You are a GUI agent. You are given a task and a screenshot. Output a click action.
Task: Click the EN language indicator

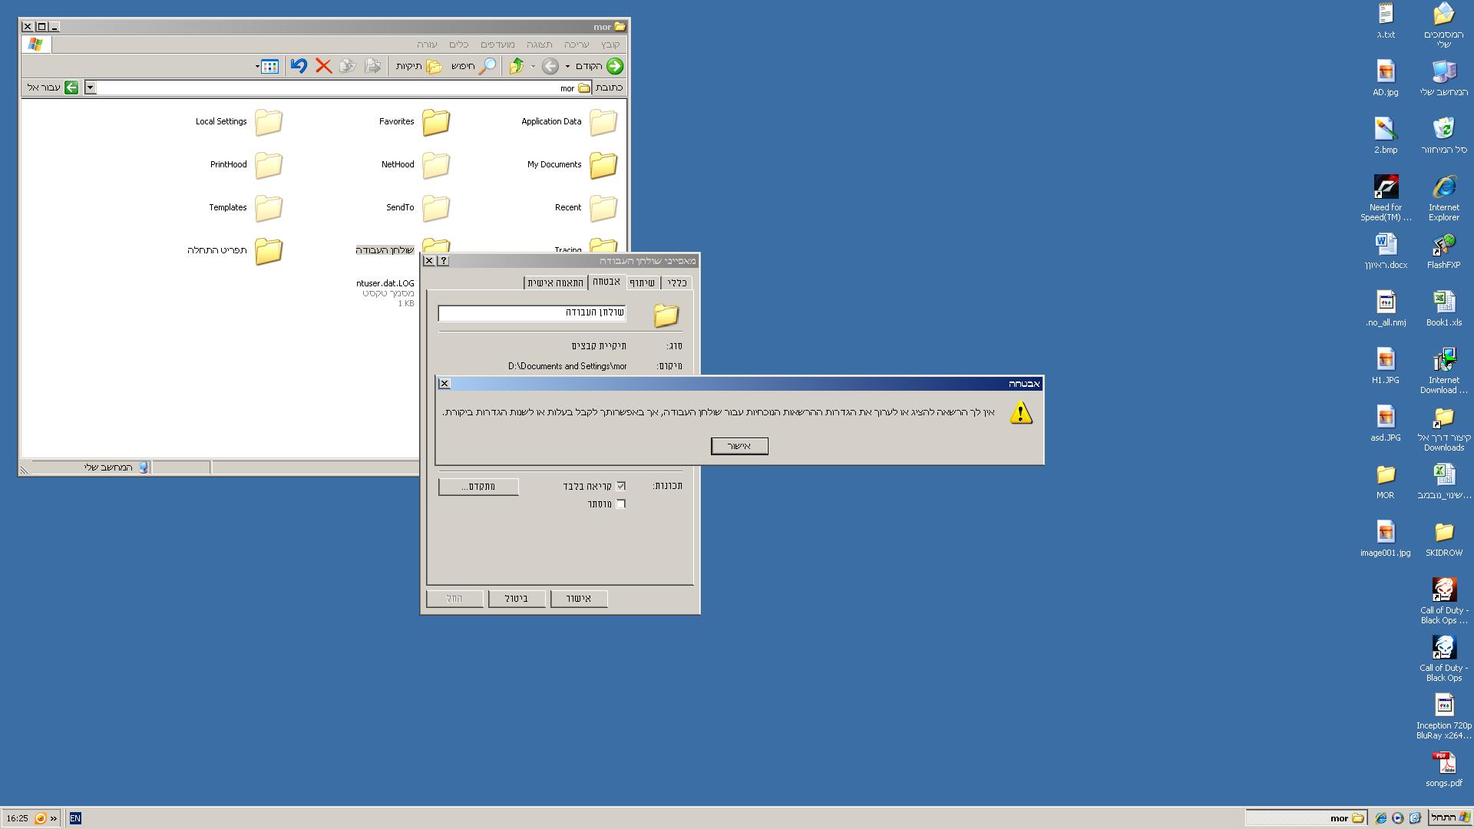75,818
